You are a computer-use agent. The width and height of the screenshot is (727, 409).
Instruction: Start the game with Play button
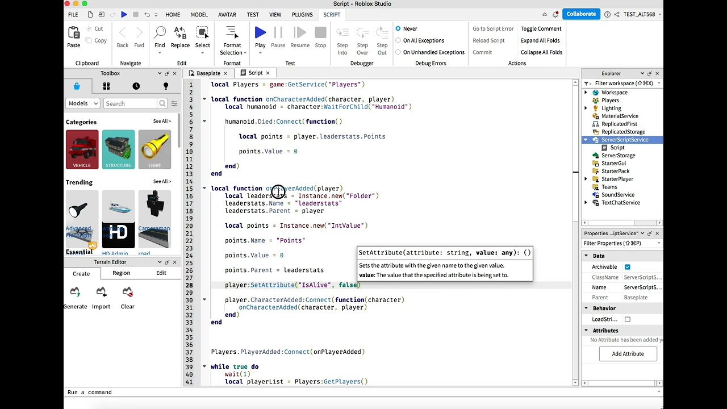tap(260, 33)
